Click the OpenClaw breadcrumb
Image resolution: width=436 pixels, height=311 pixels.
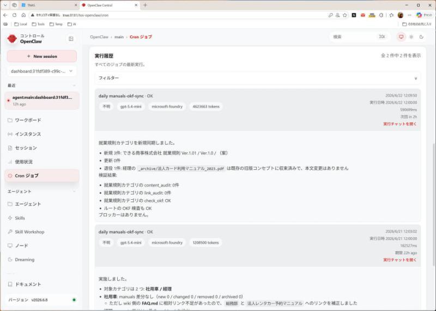click(x=99, y=37)
